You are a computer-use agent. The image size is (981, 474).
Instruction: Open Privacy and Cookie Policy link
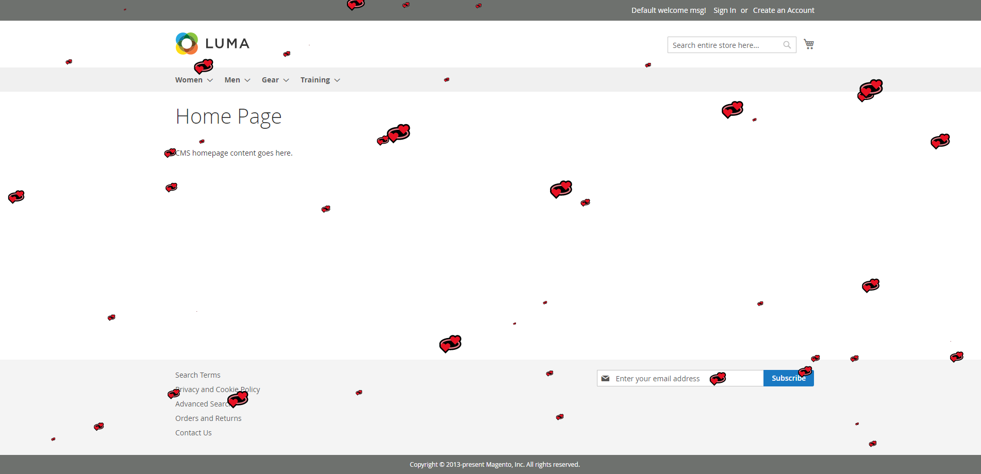point(218,390)
